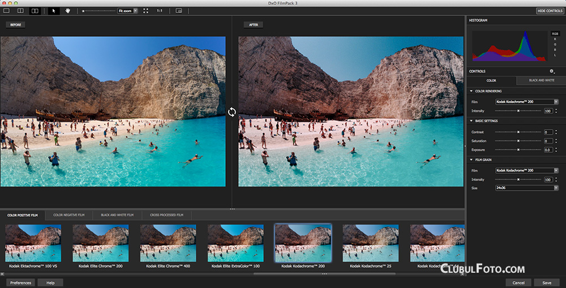Open Color Negative Film tab
The image size is (566, 288).
coord(68,215)
